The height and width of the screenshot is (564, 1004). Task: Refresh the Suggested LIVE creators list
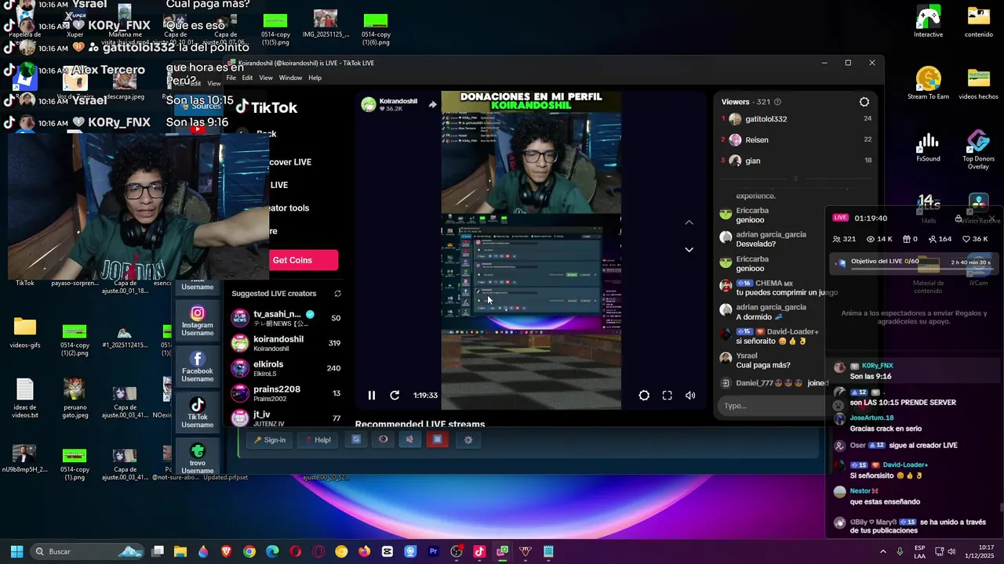(x=338, y=294)
